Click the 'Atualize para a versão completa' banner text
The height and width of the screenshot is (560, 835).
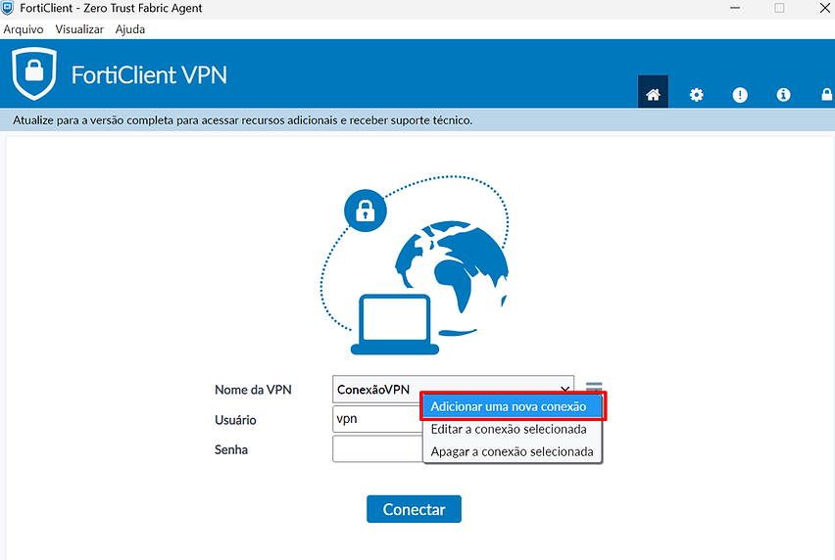(242, 120)
